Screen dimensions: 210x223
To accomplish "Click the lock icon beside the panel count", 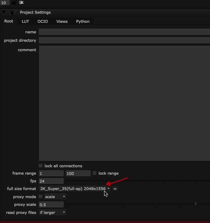I will pyautogui.click(x=14, y=2).
